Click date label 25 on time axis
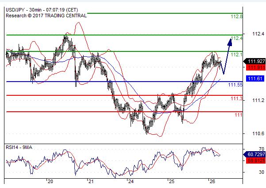The image size is (266, 188). [172, 181]
